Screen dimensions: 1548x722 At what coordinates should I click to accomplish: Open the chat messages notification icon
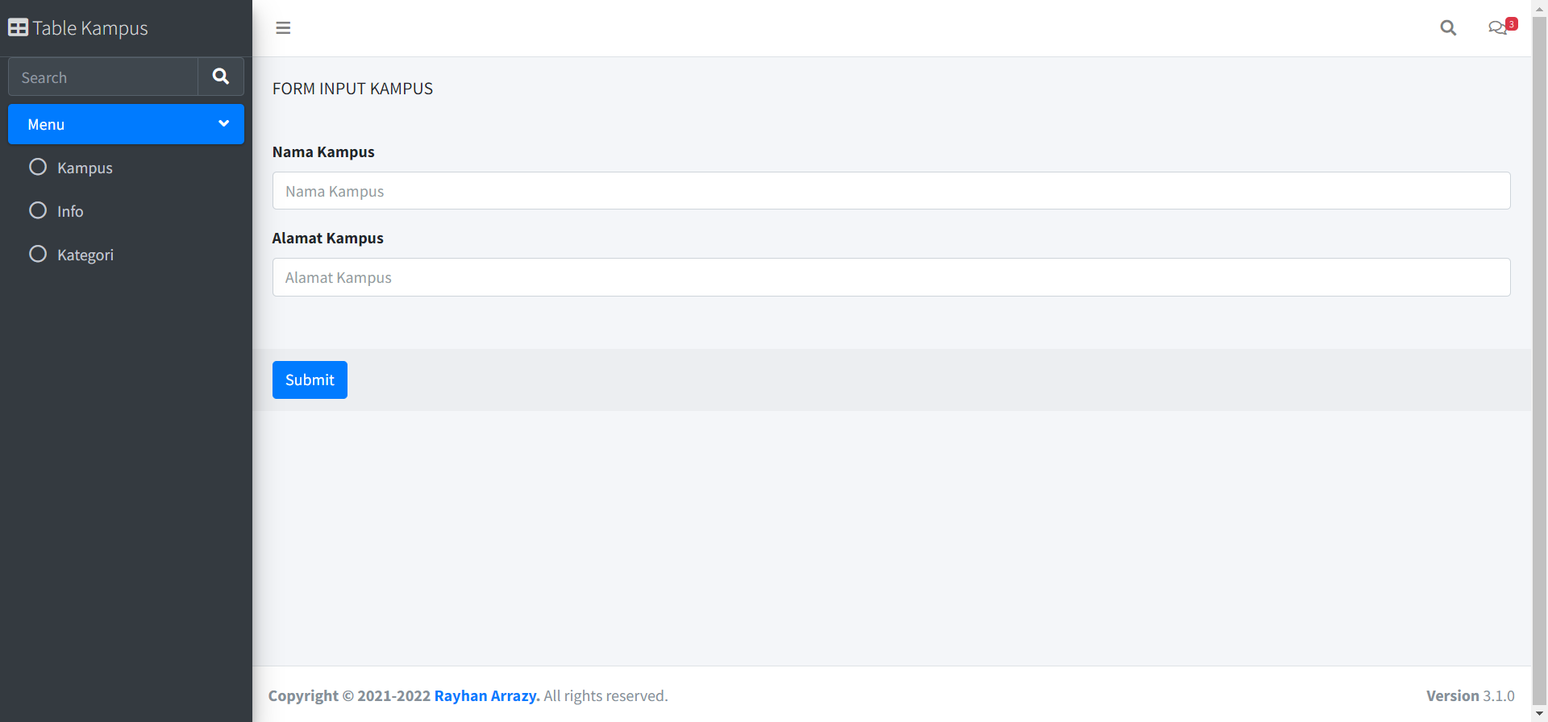pos(1498,28)
